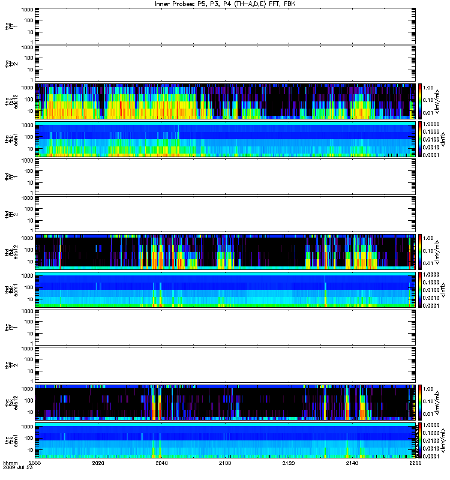Select the empty 'the fff 1' plot panel
The image size is (450, 480).
(225, 327)
